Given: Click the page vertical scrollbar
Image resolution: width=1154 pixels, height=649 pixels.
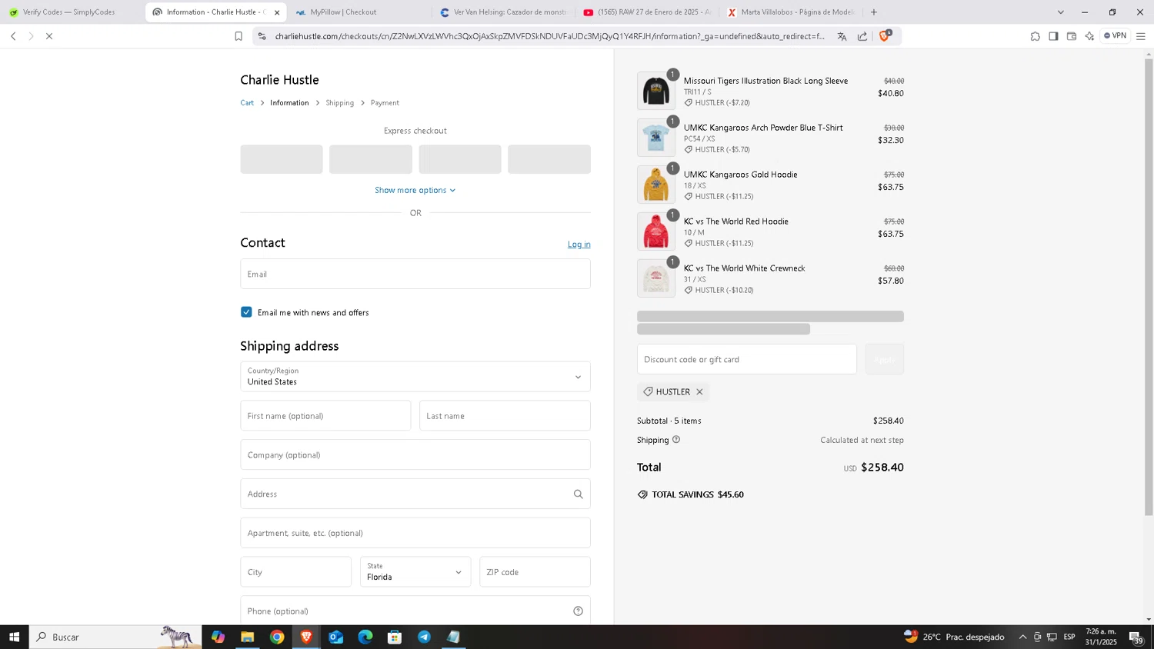Looking at the screenshot, I should (x=1149, y=286).
